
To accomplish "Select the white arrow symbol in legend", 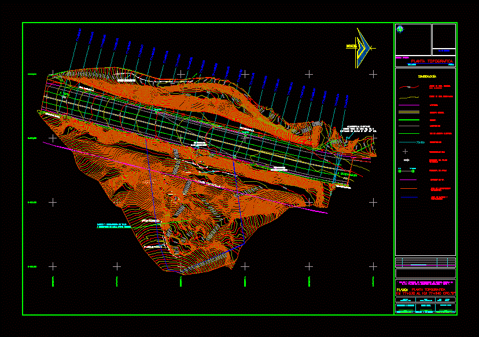I will point(407,160).
